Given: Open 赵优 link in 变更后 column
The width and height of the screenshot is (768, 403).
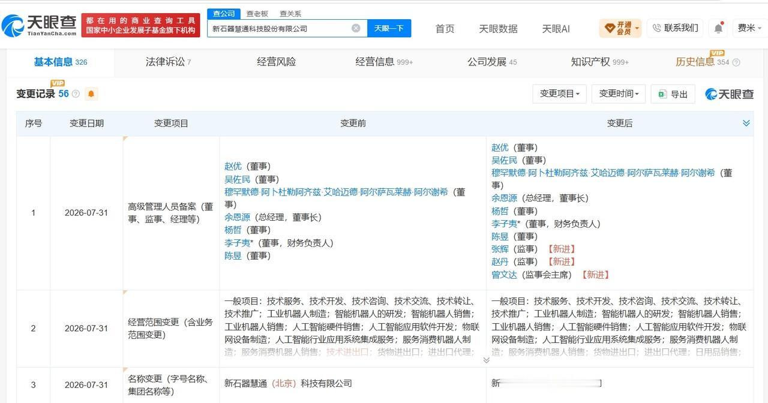Looking at the screenshot, I should pos(500,148).
